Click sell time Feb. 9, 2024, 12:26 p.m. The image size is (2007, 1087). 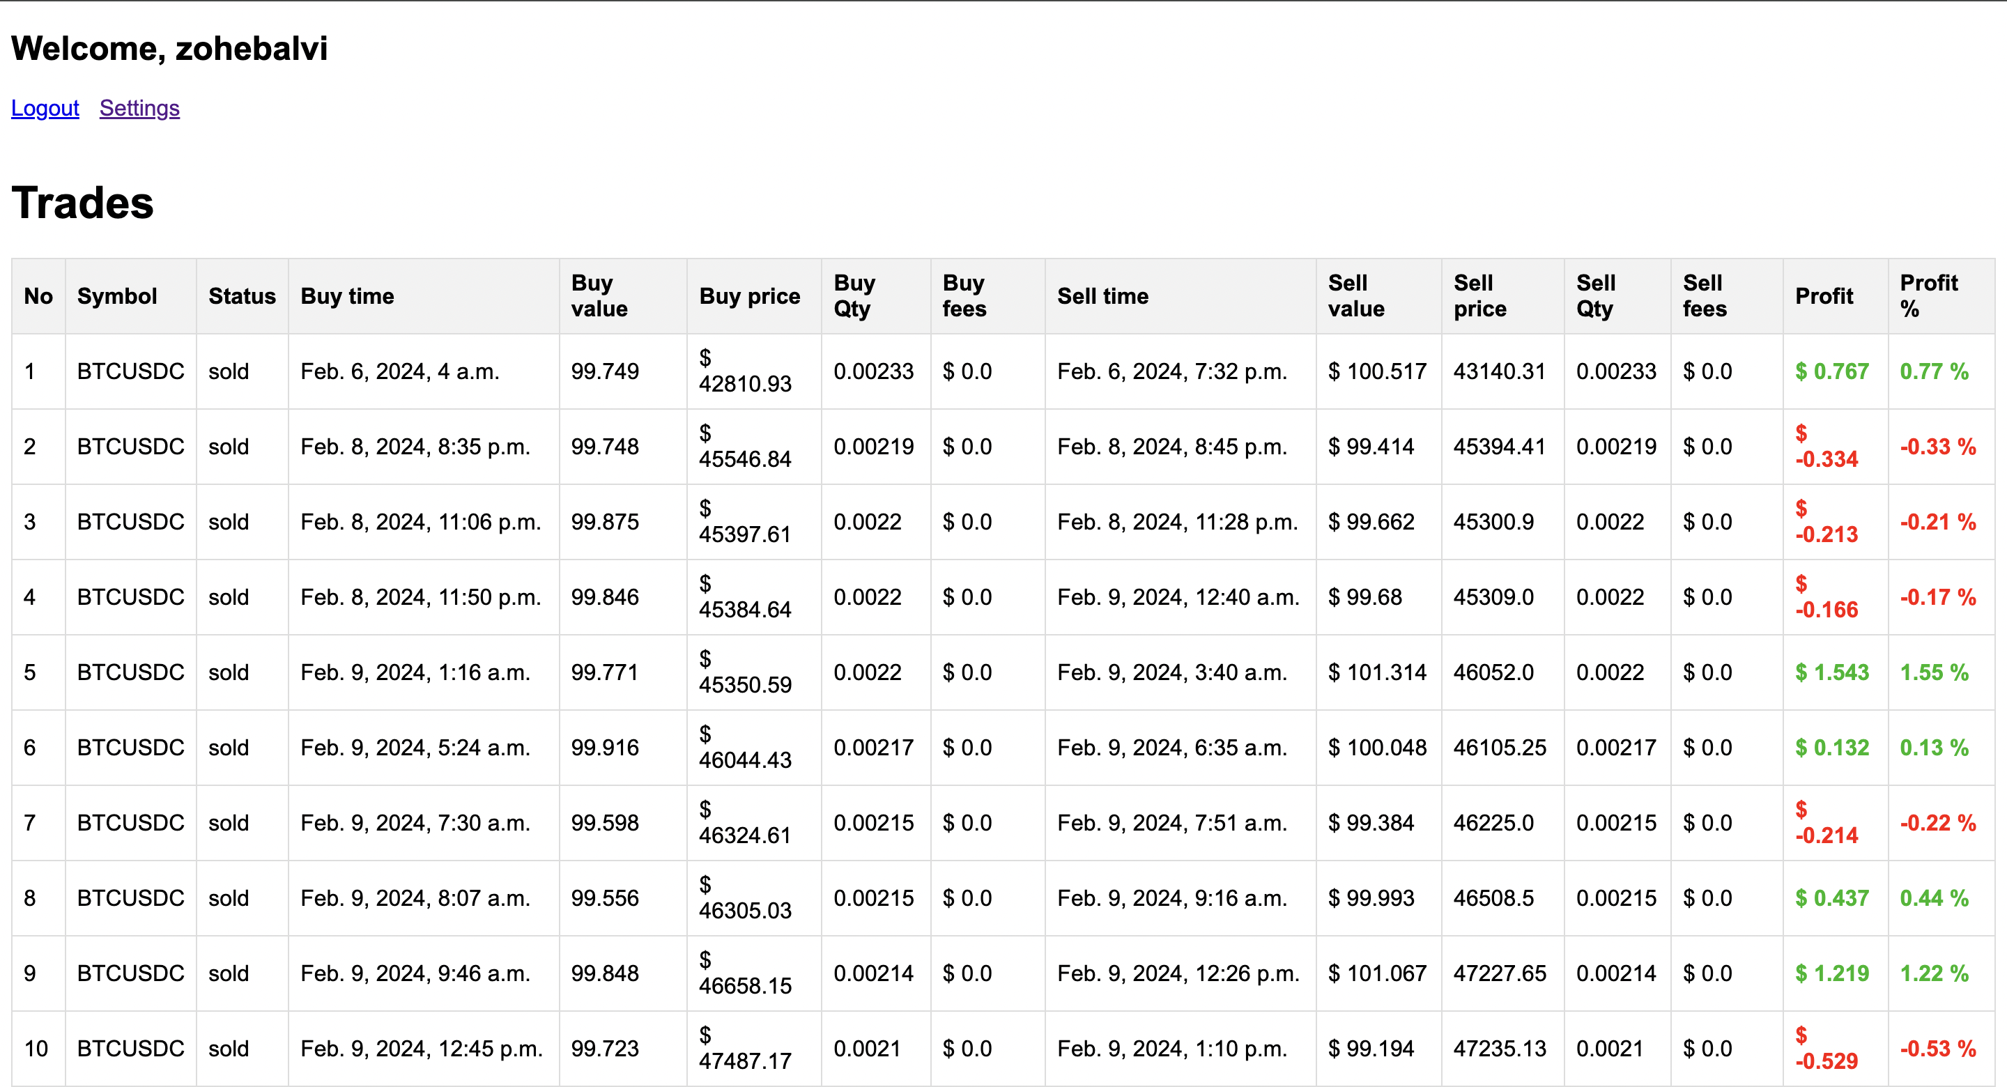click(x=1177, y=973)
